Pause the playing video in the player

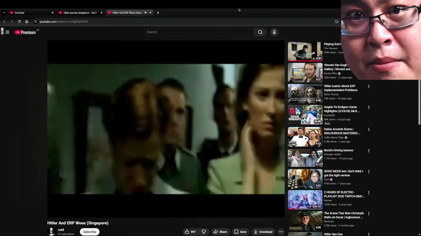[x=166, y=129]
